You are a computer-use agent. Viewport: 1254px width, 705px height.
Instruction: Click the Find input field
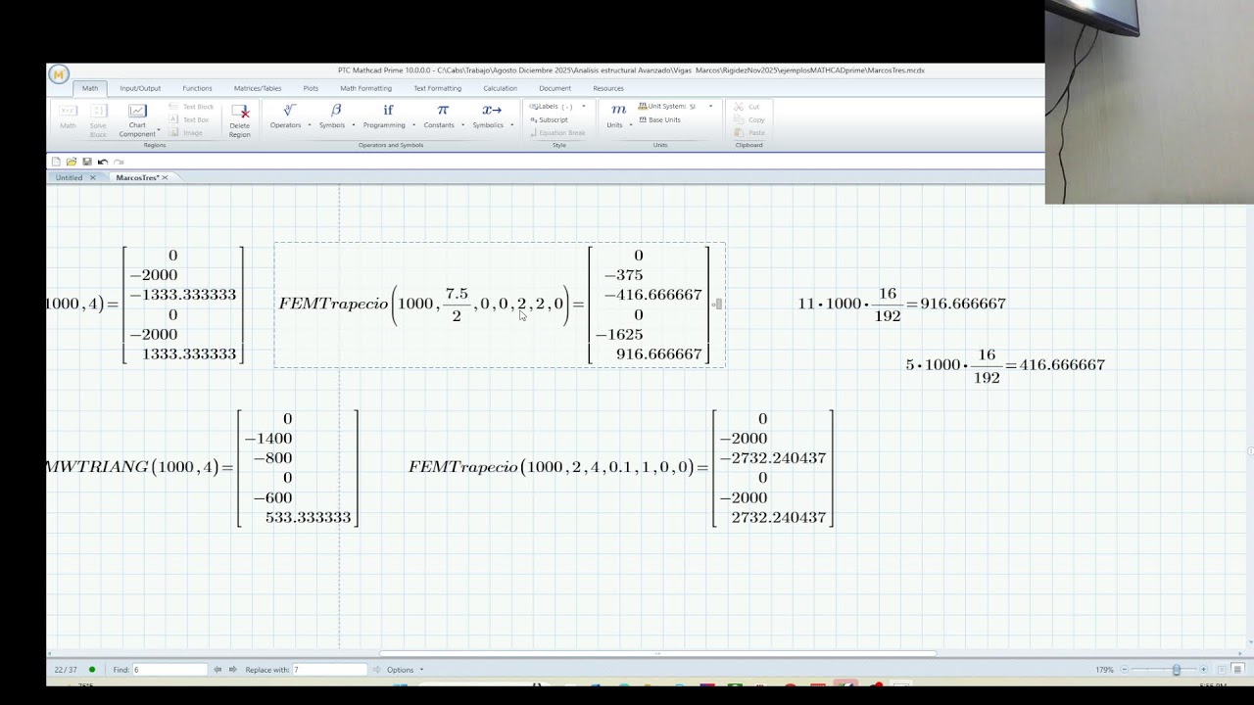169,670
